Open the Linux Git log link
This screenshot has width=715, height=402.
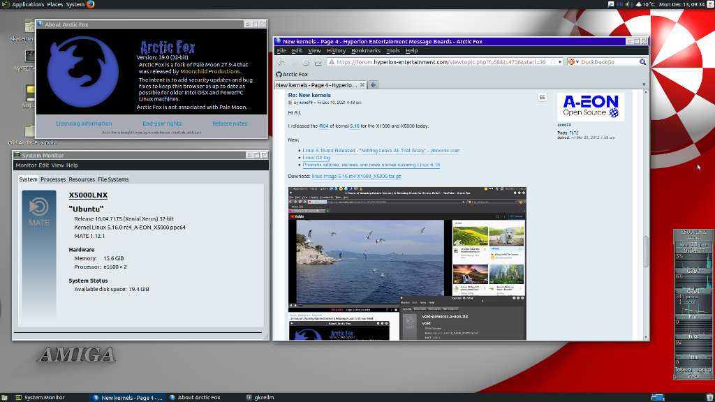coord(316,158)
